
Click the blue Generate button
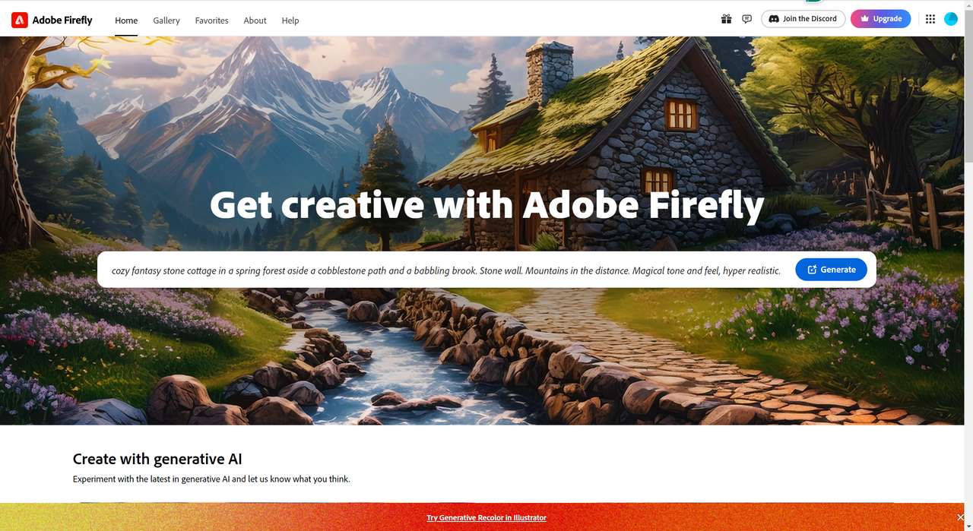pyautogui.click(x=831, y=270)
